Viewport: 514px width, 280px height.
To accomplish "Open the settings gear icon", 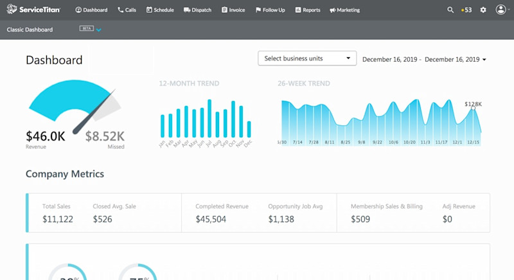I will click(x=483, y=10).
